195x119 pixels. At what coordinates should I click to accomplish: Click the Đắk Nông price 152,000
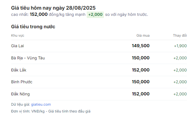(x=141, y=94)
